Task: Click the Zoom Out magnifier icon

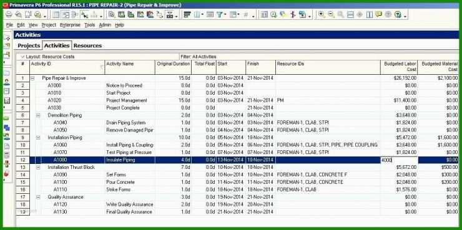Action: [331, 14]
